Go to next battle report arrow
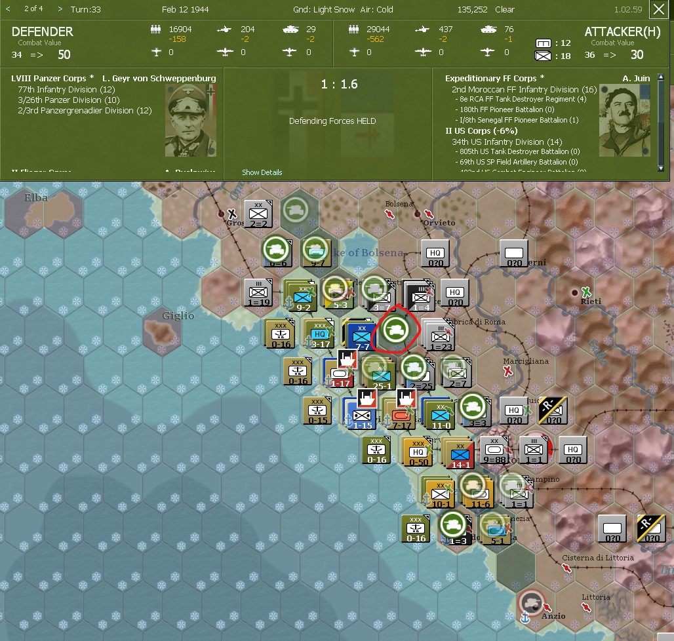Image resolution: width=674 pixels, height=641 pixels. click(x=60, y=9)
